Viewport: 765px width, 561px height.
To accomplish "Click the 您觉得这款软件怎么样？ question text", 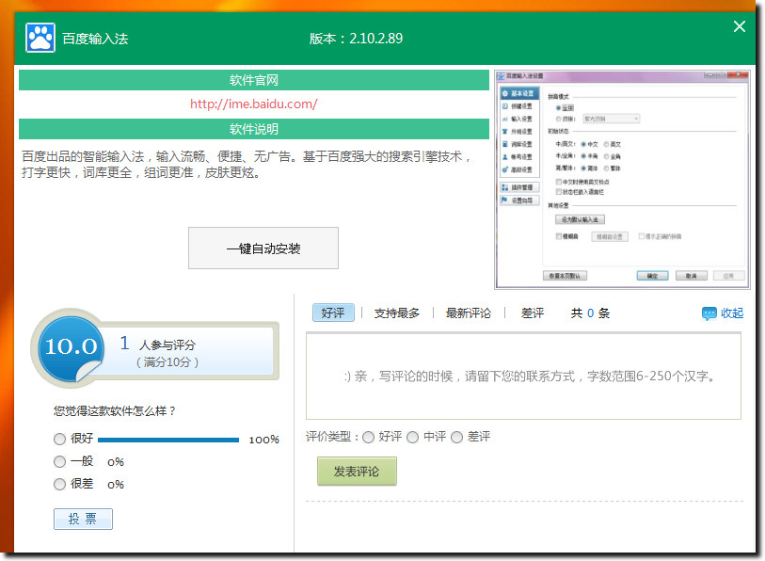I will pos(115,411).
